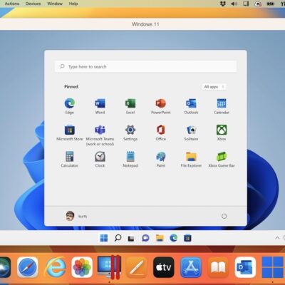Show hidden icons chevron in taskbar
This screenshot has width=285, height=285.
click(277, 238)
